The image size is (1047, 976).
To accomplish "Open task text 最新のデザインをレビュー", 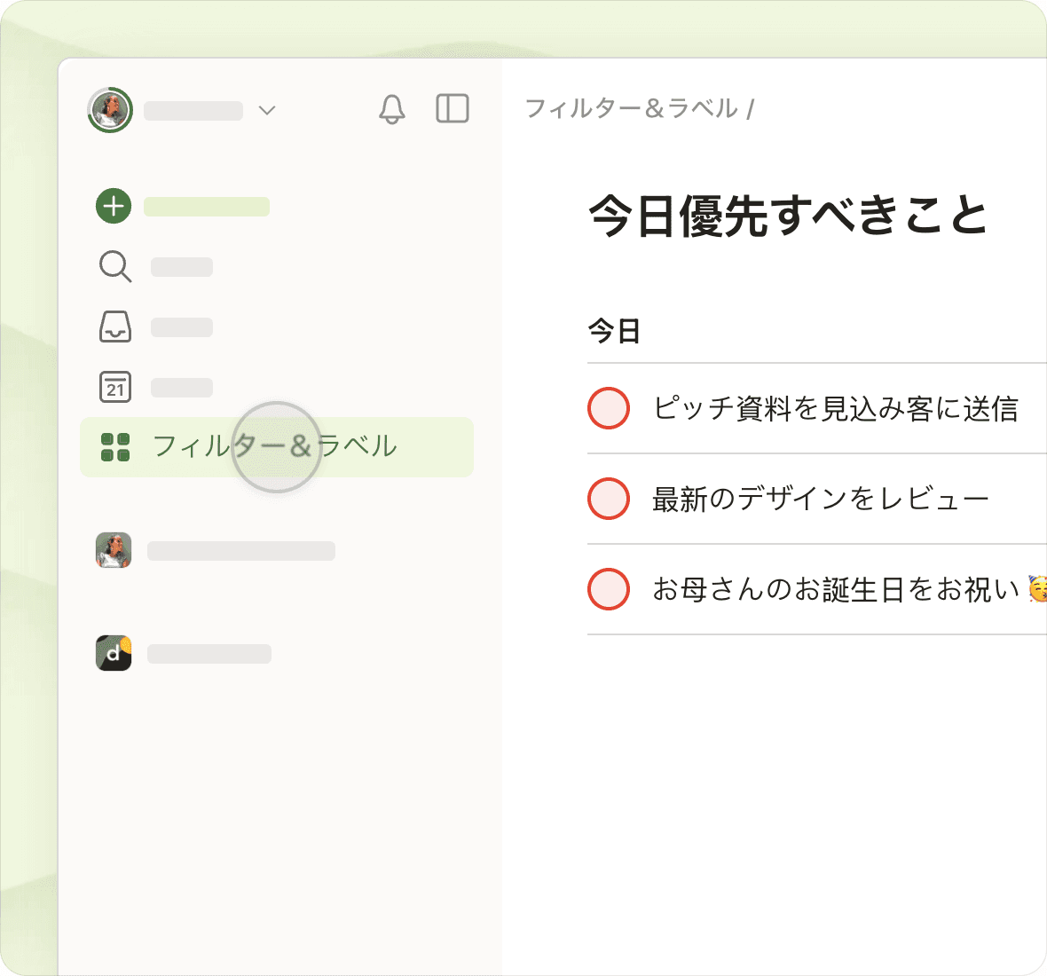I will (820, 500).
